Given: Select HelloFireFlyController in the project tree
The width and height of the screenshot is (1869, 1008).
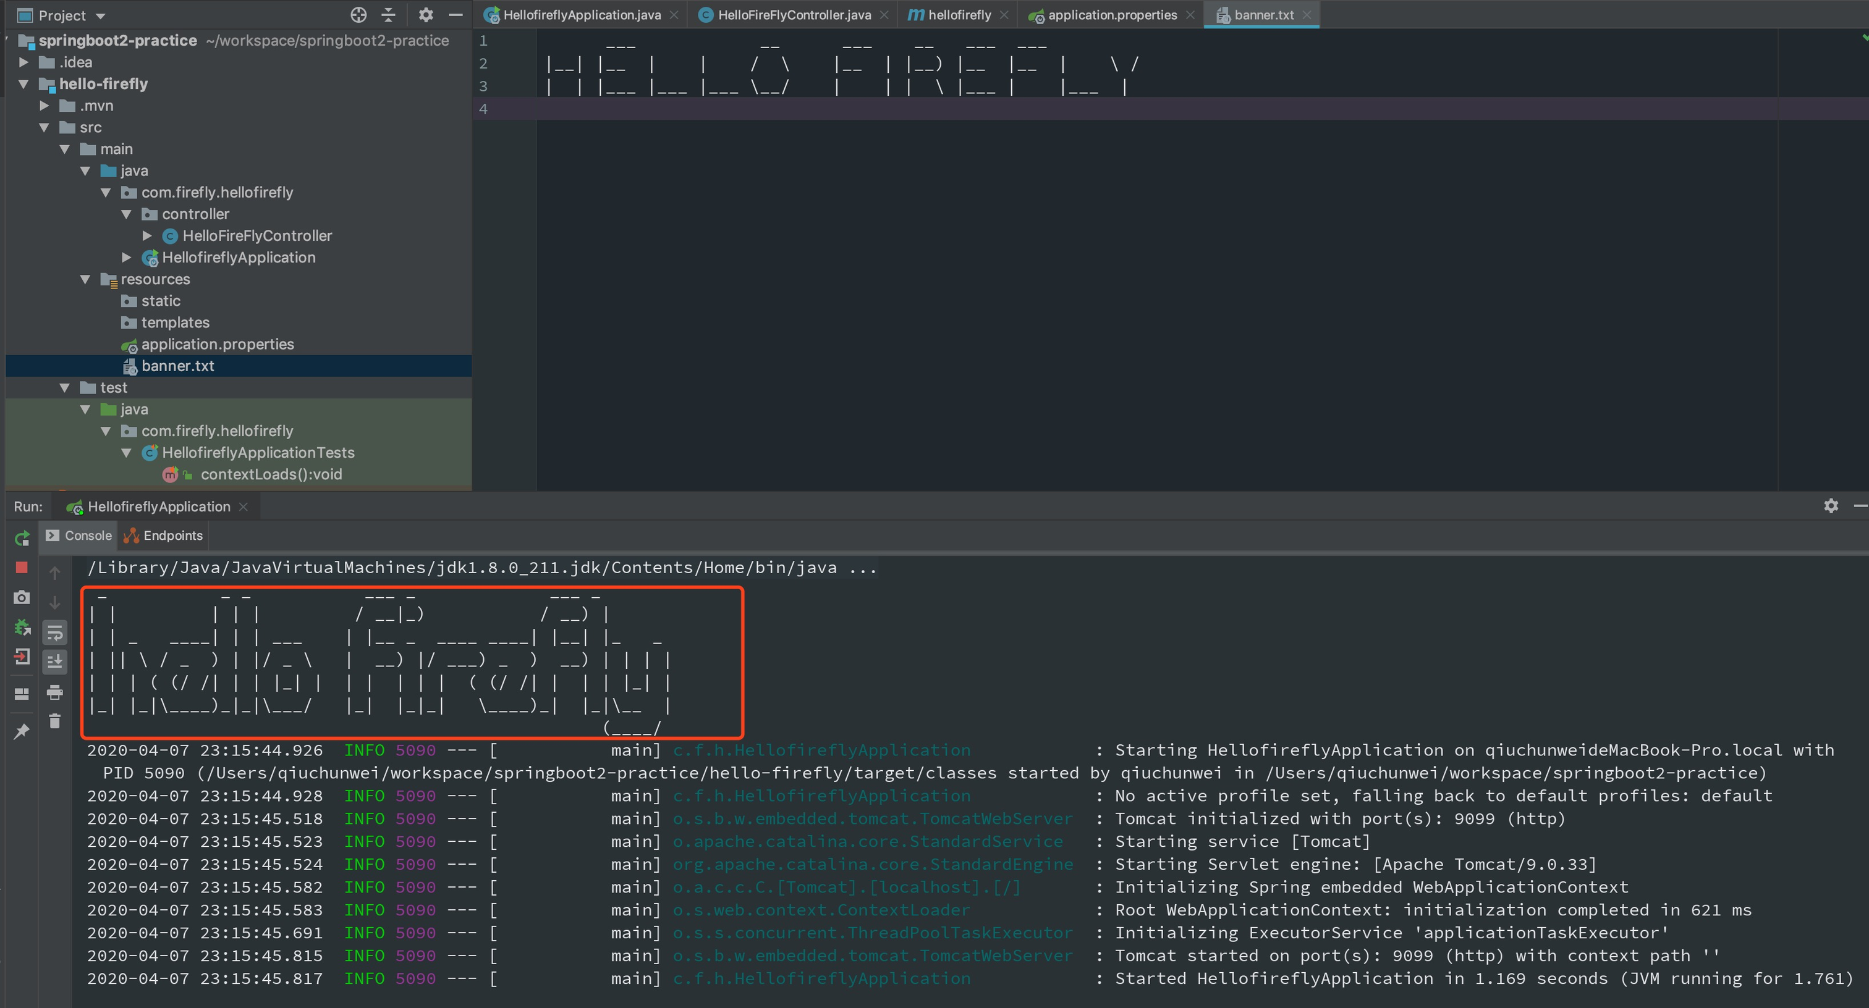Looking at the screenshot, I should [257, 236].
